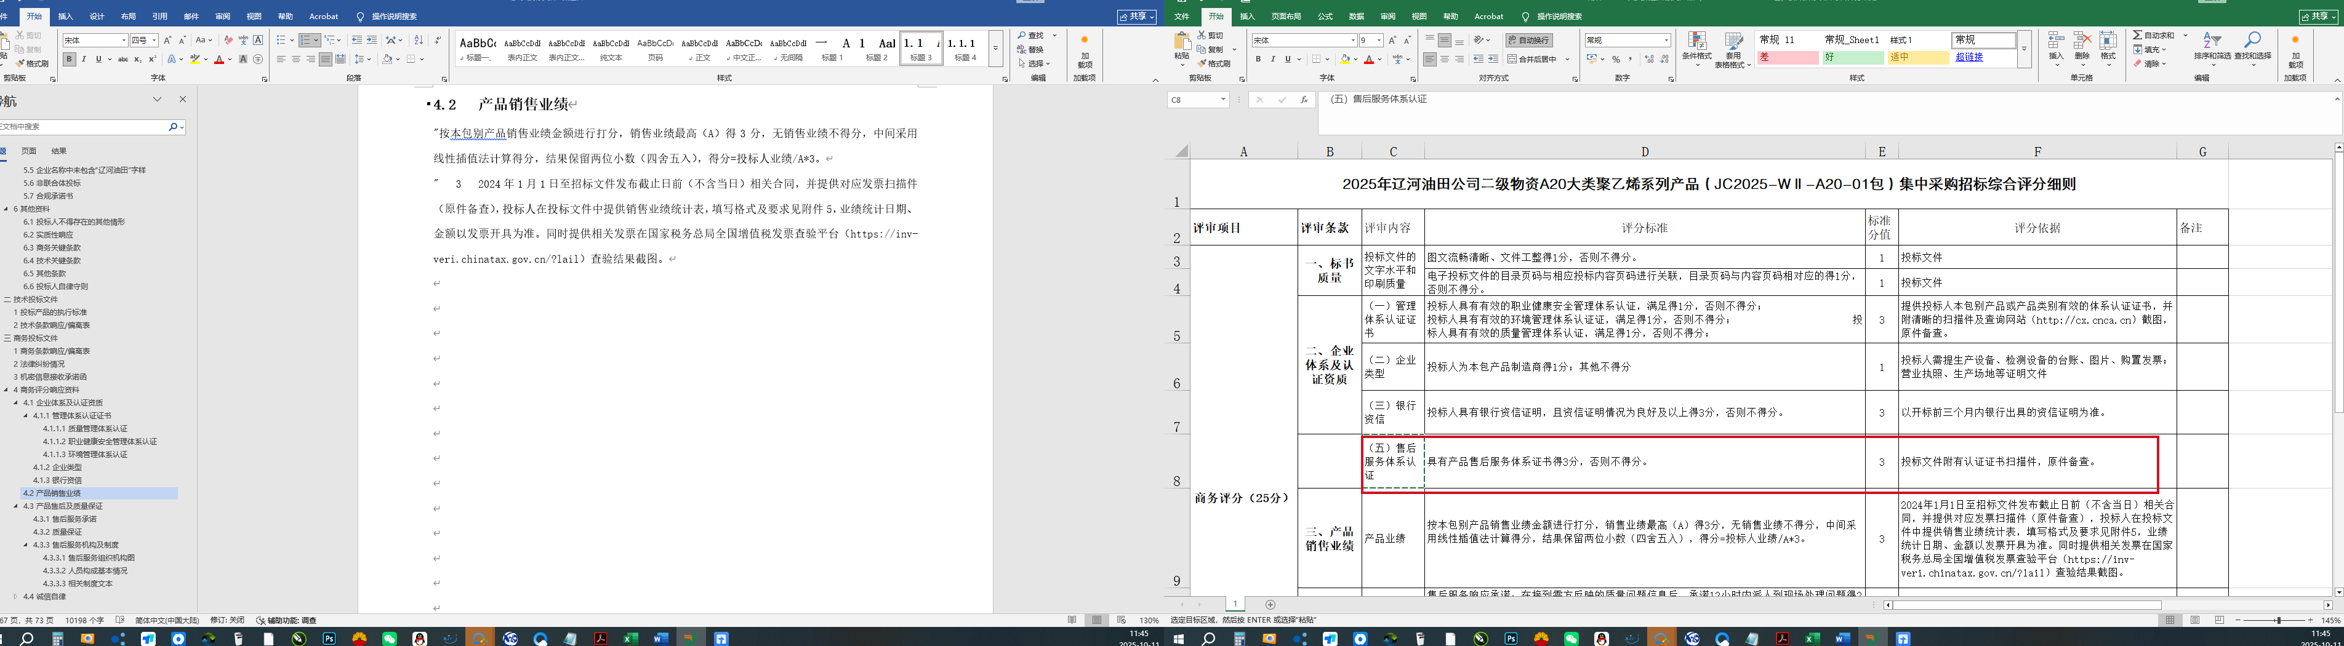Collapse 4.1 企业体系及认证资质 in navigation pane
Viewport: 2344px width, 646px height.
[x=15, y=402]
